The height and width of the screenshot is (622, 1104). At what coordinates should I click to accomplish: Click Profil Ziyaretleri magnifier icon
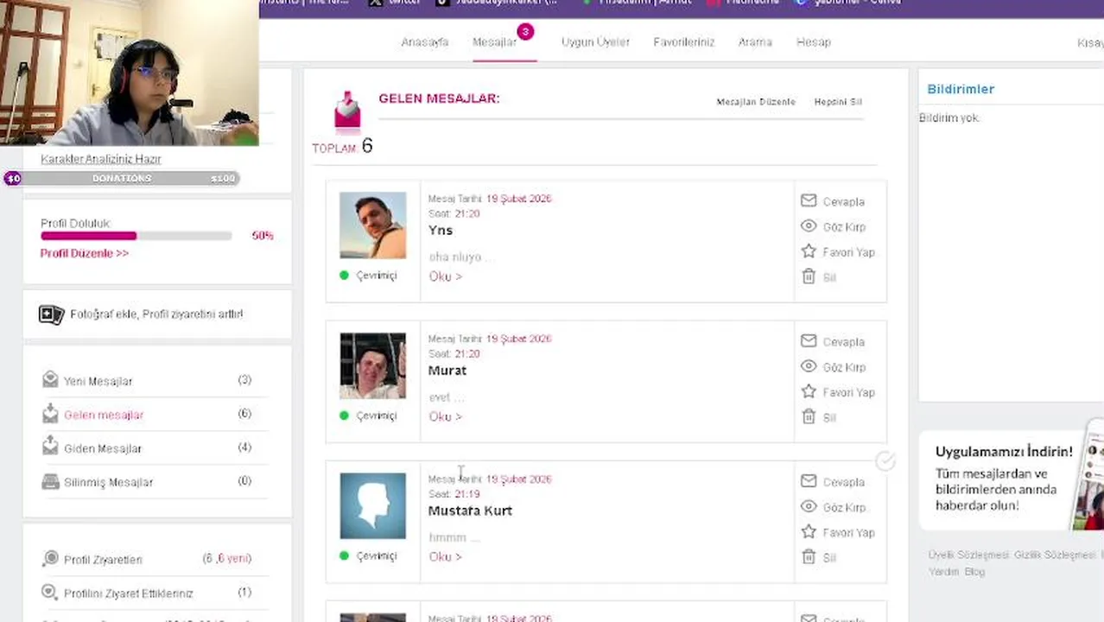pos(50,559)
